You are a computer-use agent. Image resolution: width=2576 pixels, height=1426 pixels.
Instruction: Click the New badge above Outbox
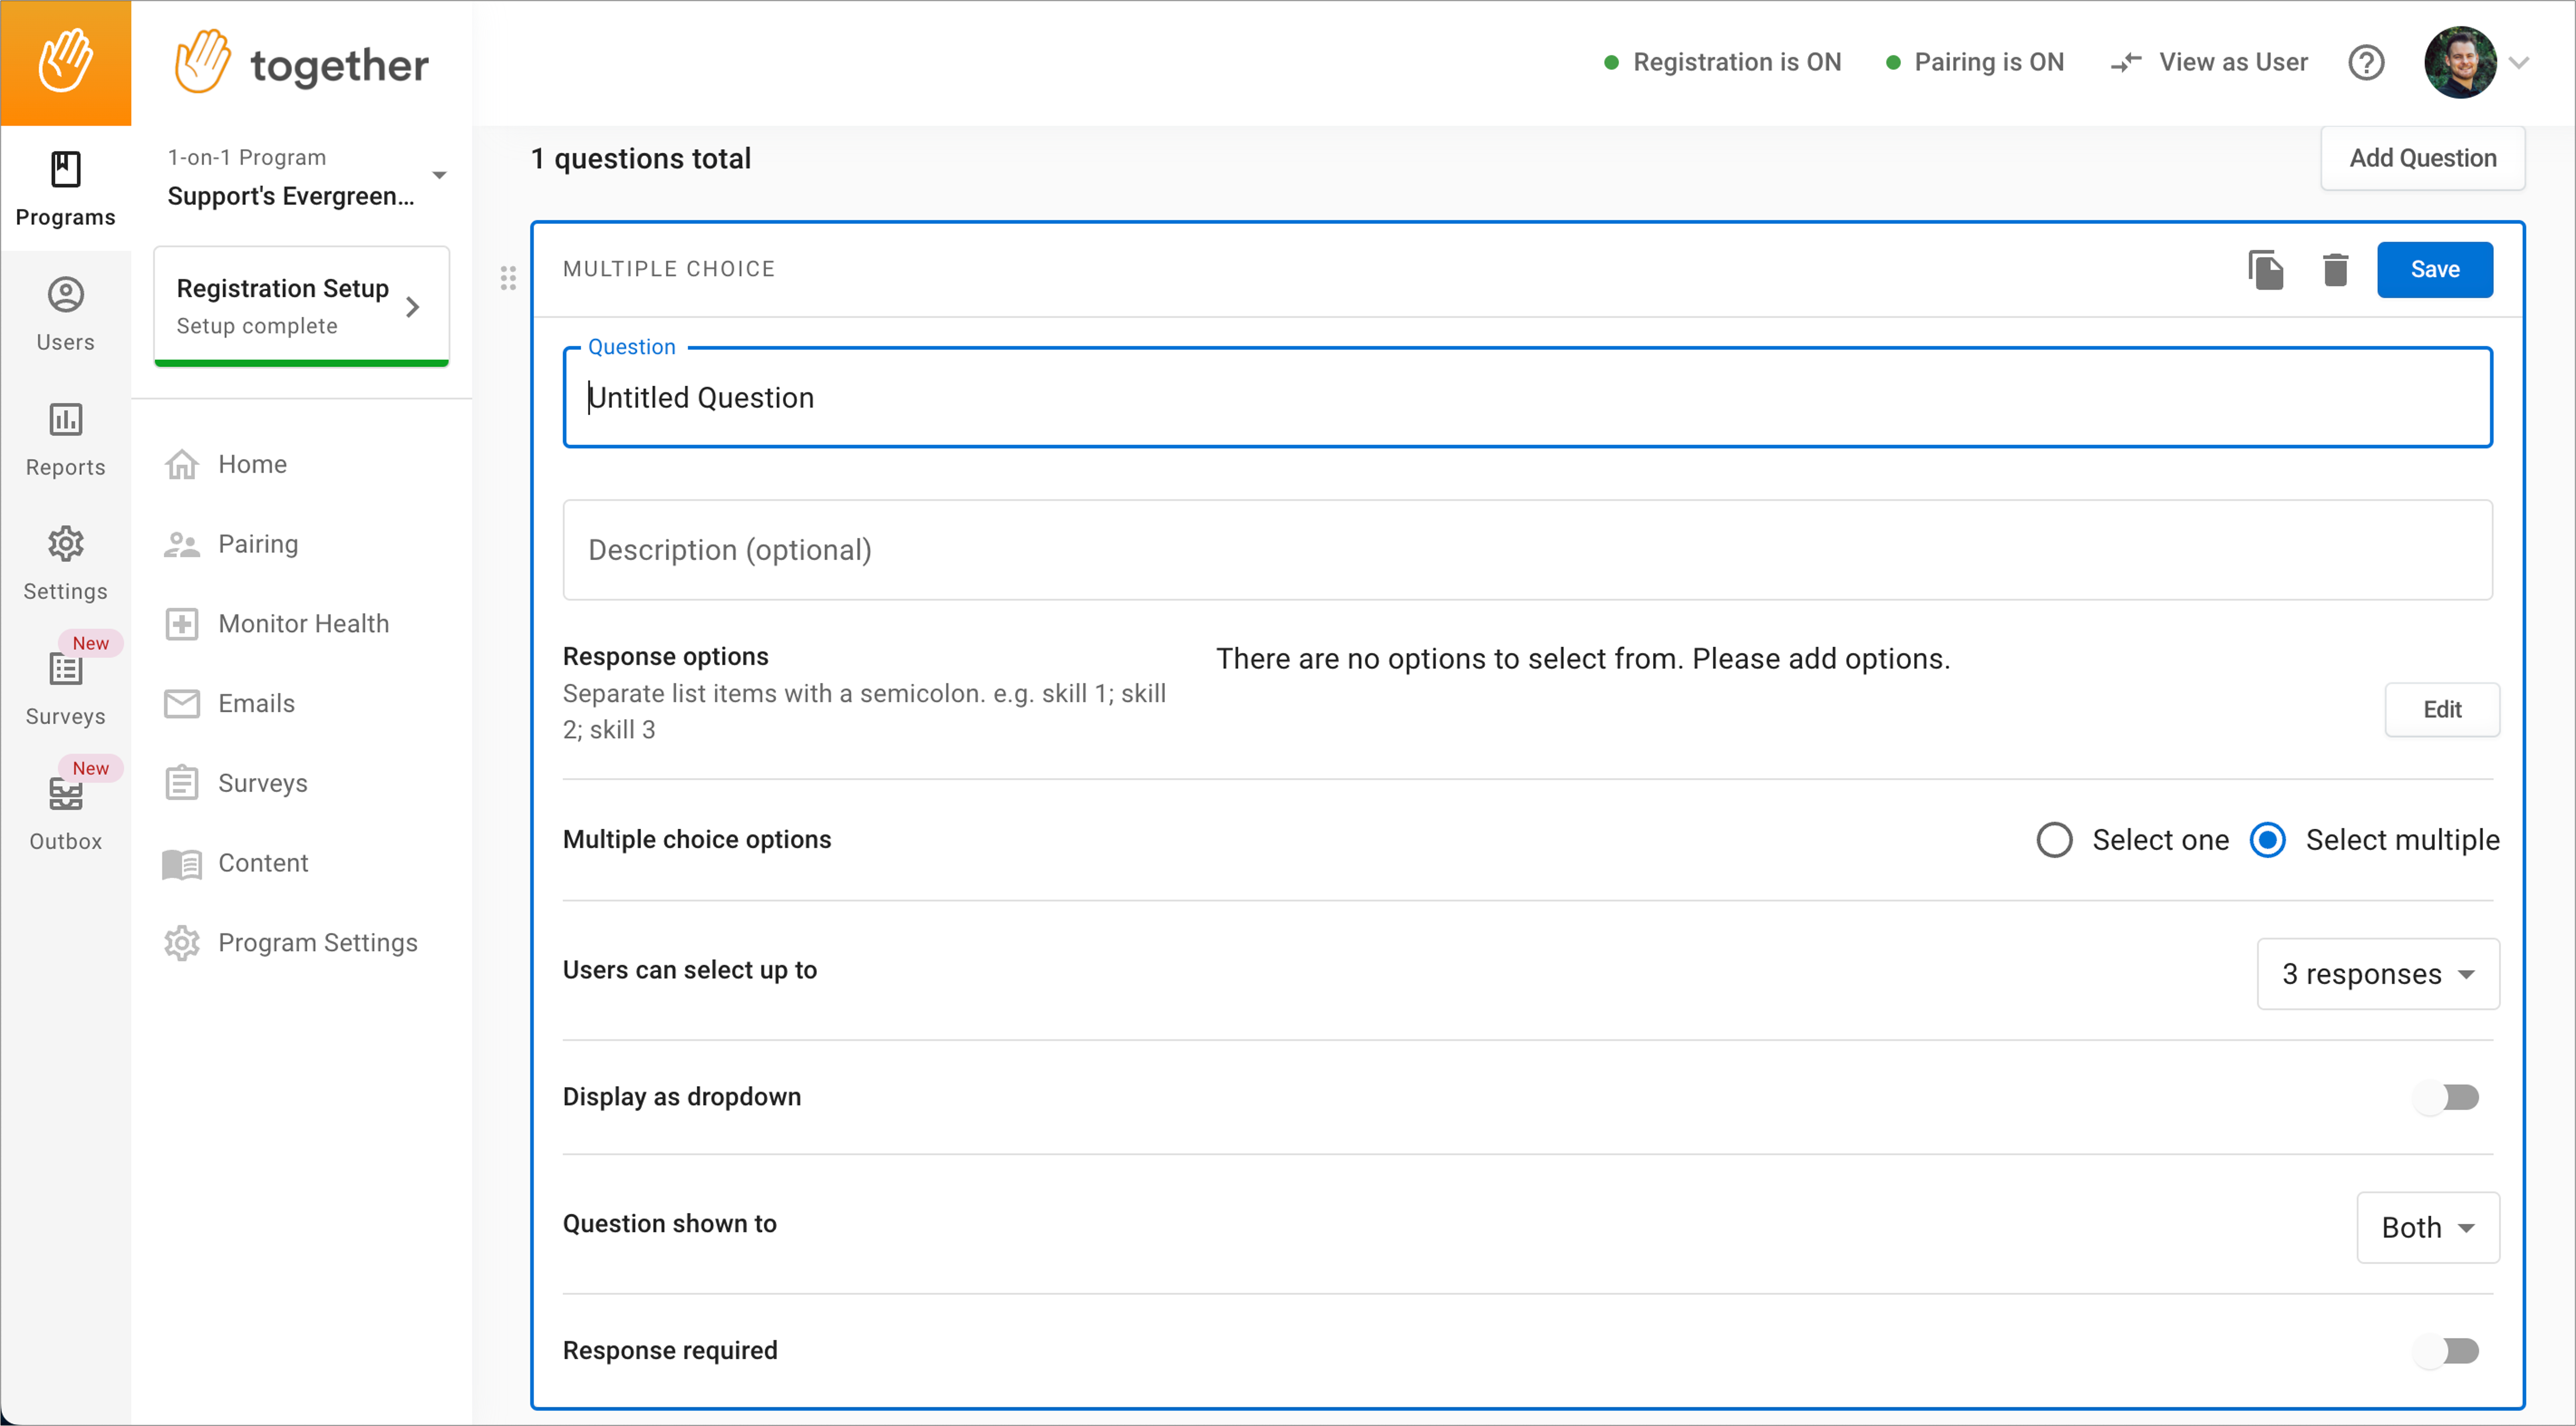(90, 768)
